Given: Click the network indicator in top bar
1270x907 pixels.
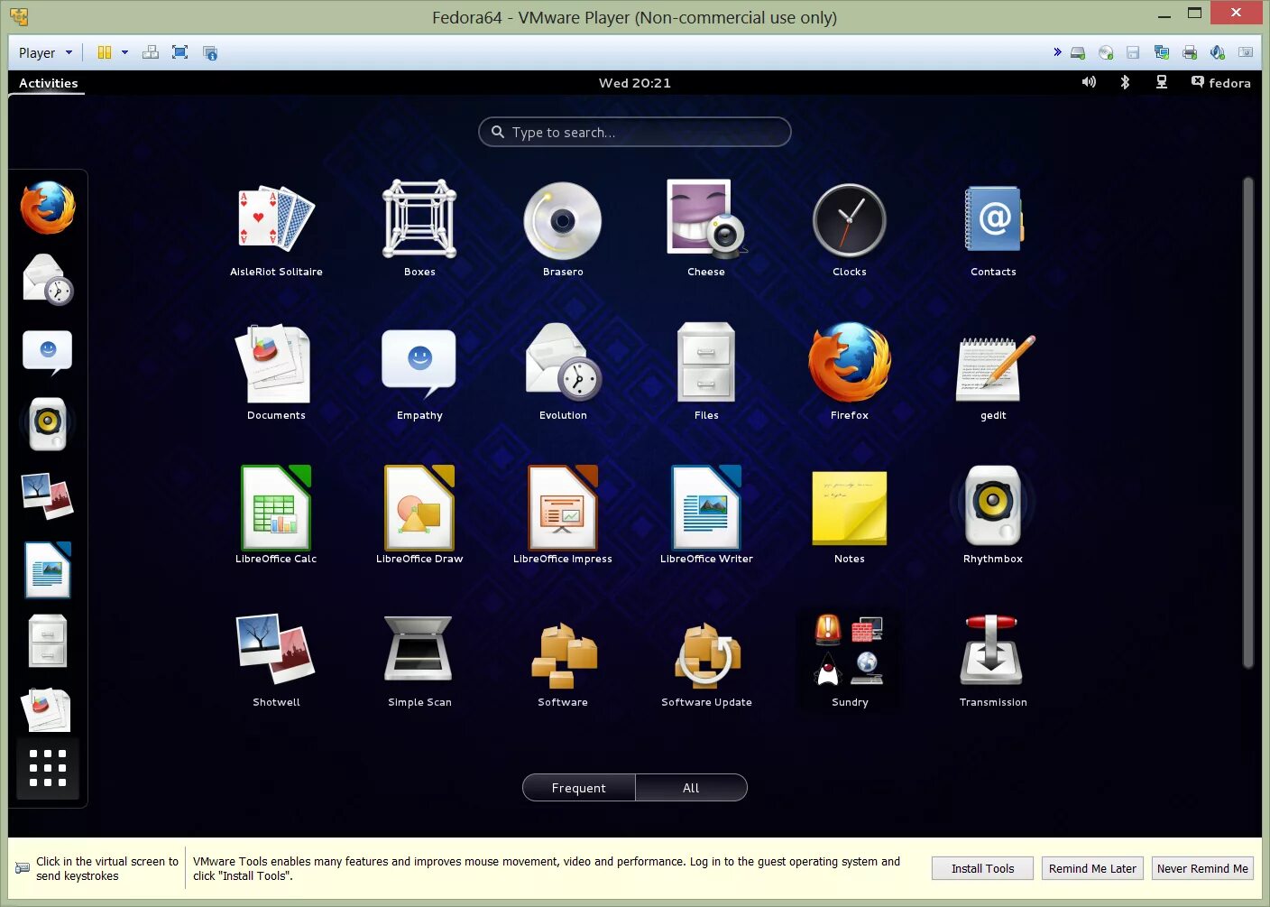Looking at the screenshot, I should coord(1162,82).
